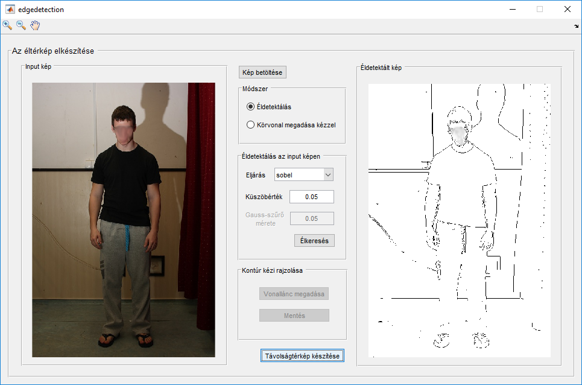Focus the Küszöbérték input field

312,197
